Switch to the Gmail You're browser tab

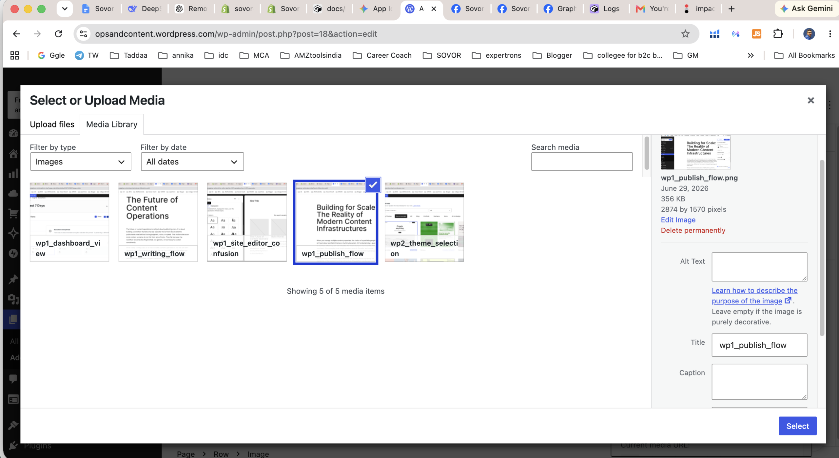652,9
